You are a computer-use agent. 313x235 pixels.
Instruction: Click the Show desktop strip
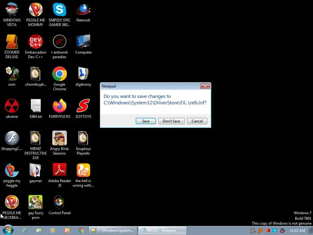tap(311, 230)
